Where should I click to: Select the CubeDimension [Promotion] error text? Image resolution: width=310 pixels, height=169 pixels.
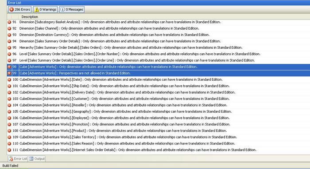125,124
